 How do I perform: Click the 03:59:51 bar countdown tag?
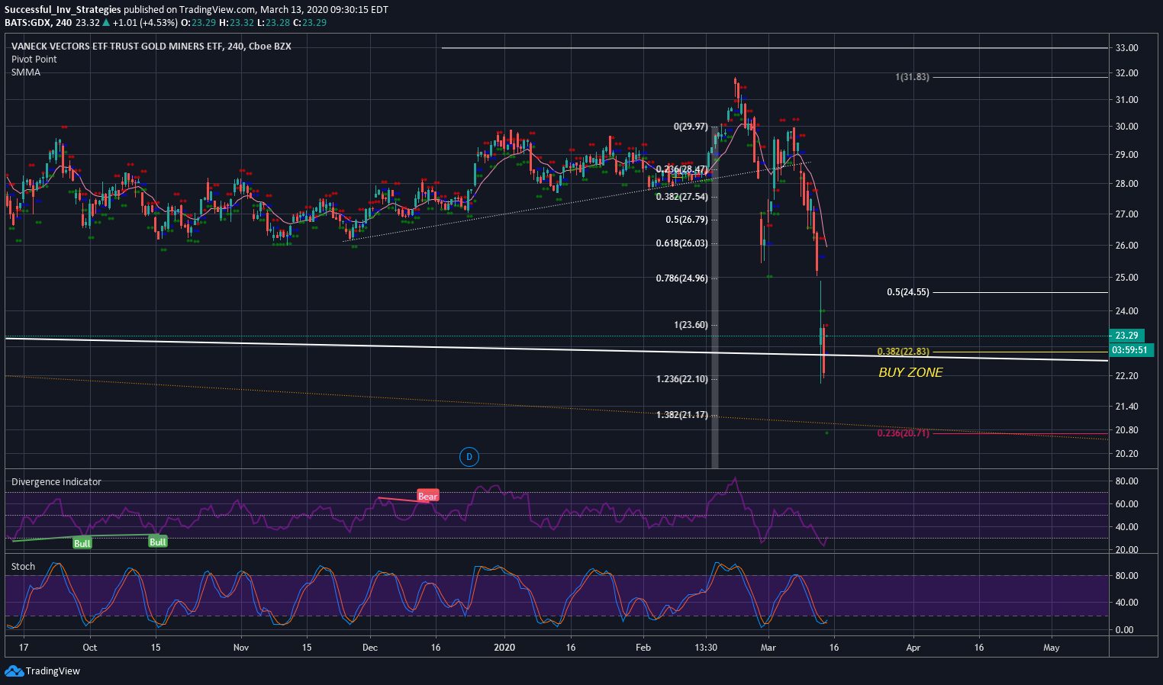pos(1129,350)
